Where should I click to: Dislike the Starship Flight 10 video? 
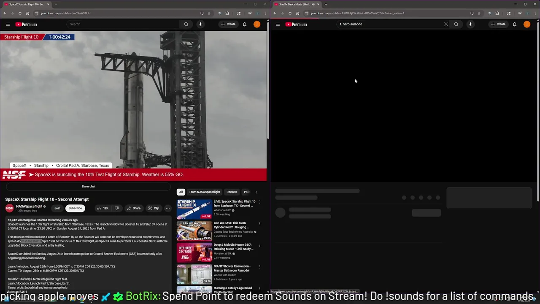(x=116, y=208)
